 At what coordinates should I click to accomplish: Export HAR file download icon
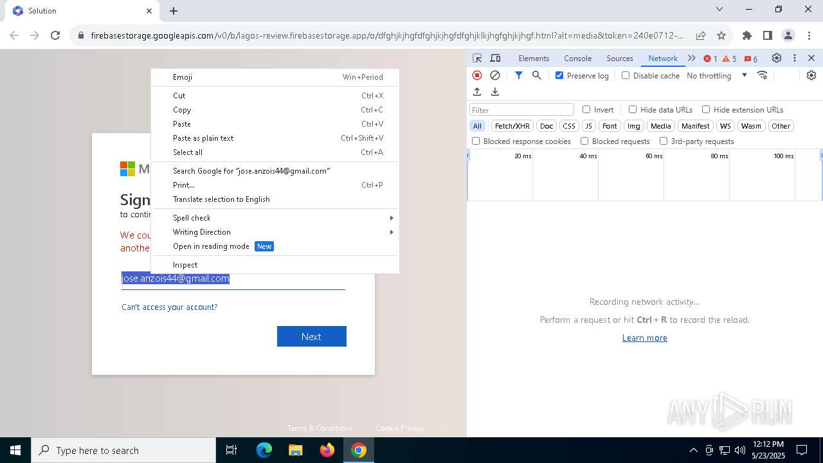click(495, 92)
